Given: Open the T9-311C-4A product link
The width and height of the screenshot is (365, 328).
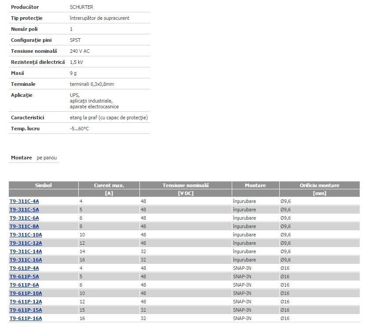Looking at the screenshot, I should point(24,201).
